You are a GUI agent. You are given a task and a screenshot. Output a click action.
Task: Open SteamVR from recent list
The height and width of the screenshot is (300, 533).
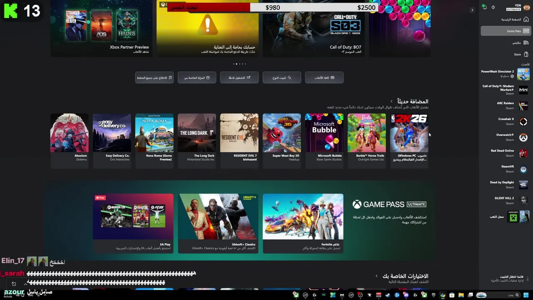523,169
